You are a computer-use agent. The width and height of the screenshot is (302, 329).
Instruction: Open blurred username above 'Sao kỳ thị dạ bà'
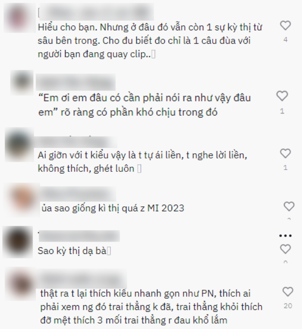click(79, 236)
